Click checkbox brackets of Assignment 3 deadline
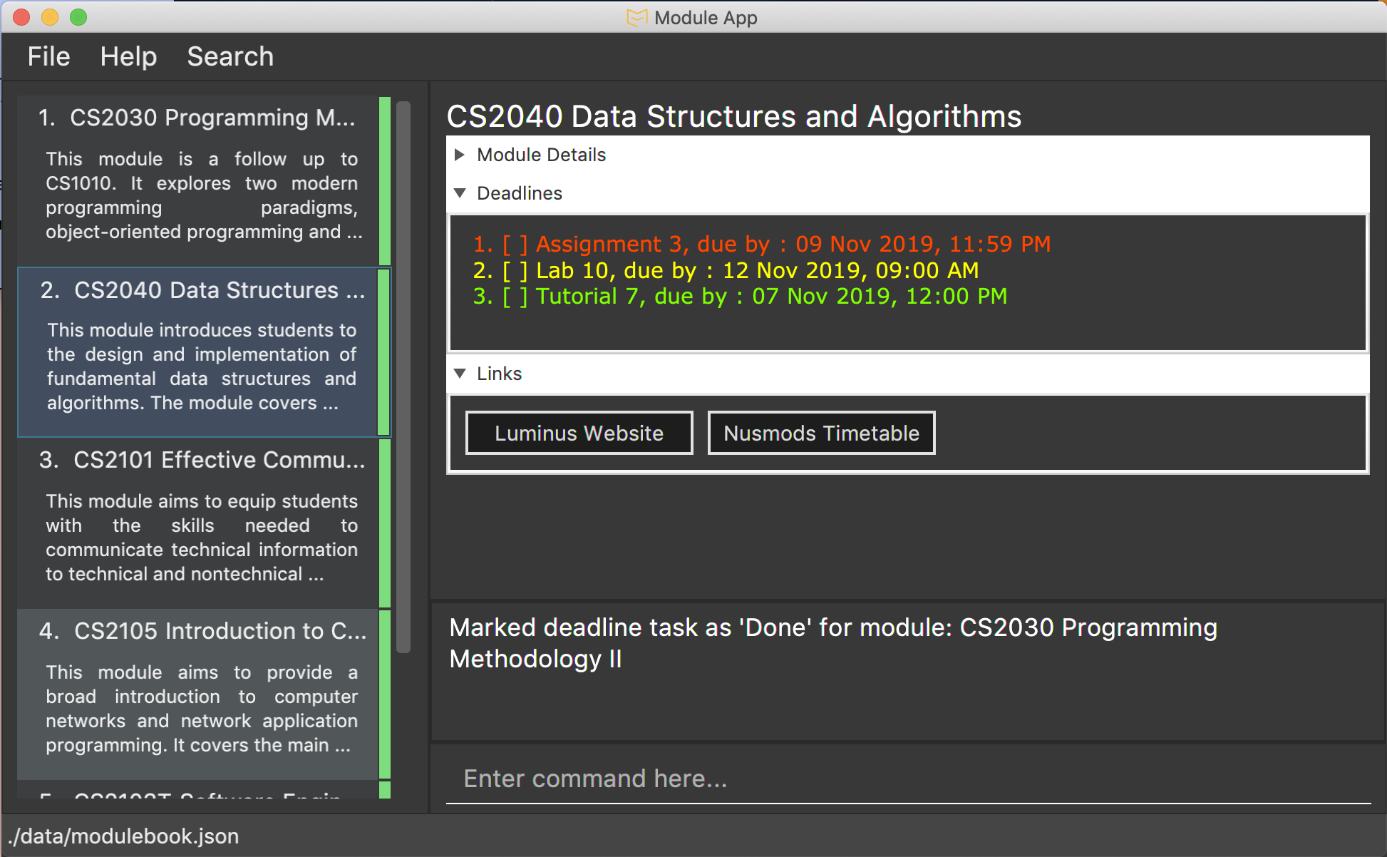Viewport: 1387px width, 857px height. click(x=515, y=245)
